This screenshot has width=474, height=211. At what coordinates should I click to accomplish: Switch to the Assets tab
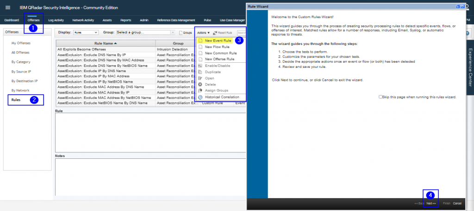107,20
